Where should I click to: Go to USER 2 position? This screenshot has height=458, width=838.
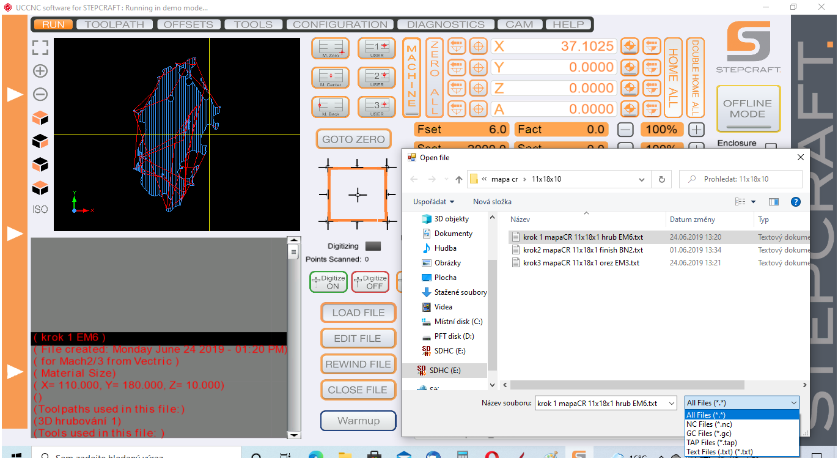pos(377,78)
